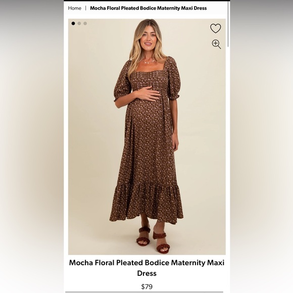Image resolution: width=293 pixels, height=293 pixels.
Task: Add dress to wishlist with heart icon
Action: click(215, 28)
